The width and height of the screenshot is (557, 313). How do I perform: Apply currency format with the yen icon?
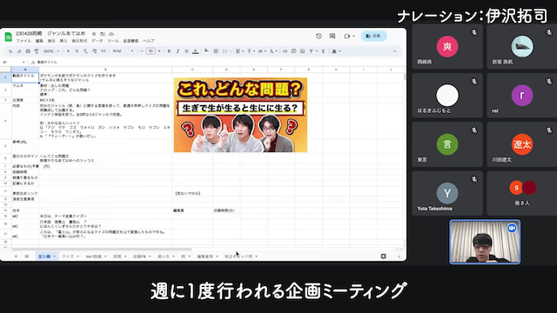[x=68, y=51]
